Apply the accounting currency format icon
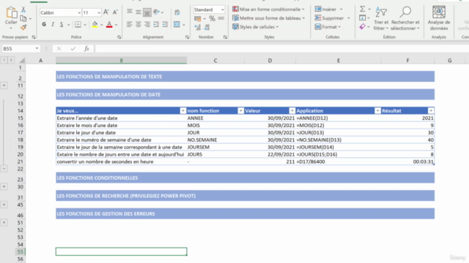 pos(198,19)
